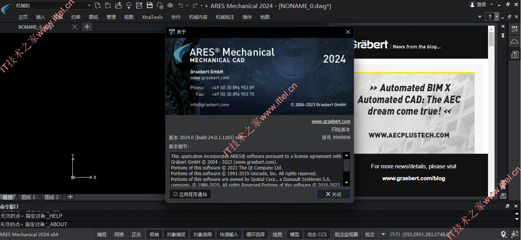Add a new drawing tab with plus
521x240 pixels.
click(x=87, y=27)
